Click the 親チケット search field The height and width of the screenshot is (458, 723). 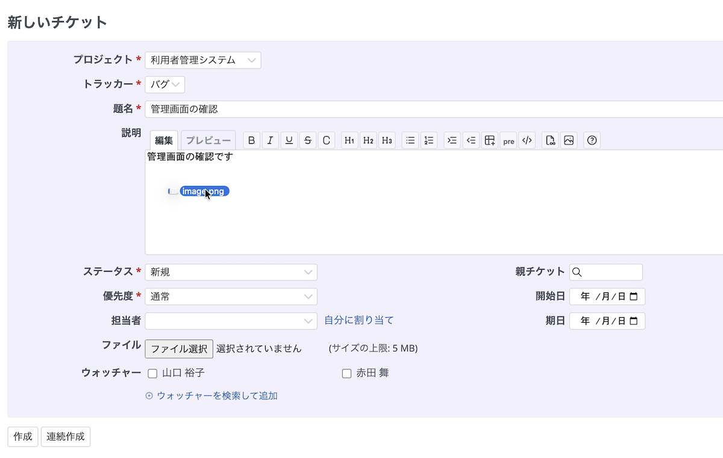(x=606, y=272)
